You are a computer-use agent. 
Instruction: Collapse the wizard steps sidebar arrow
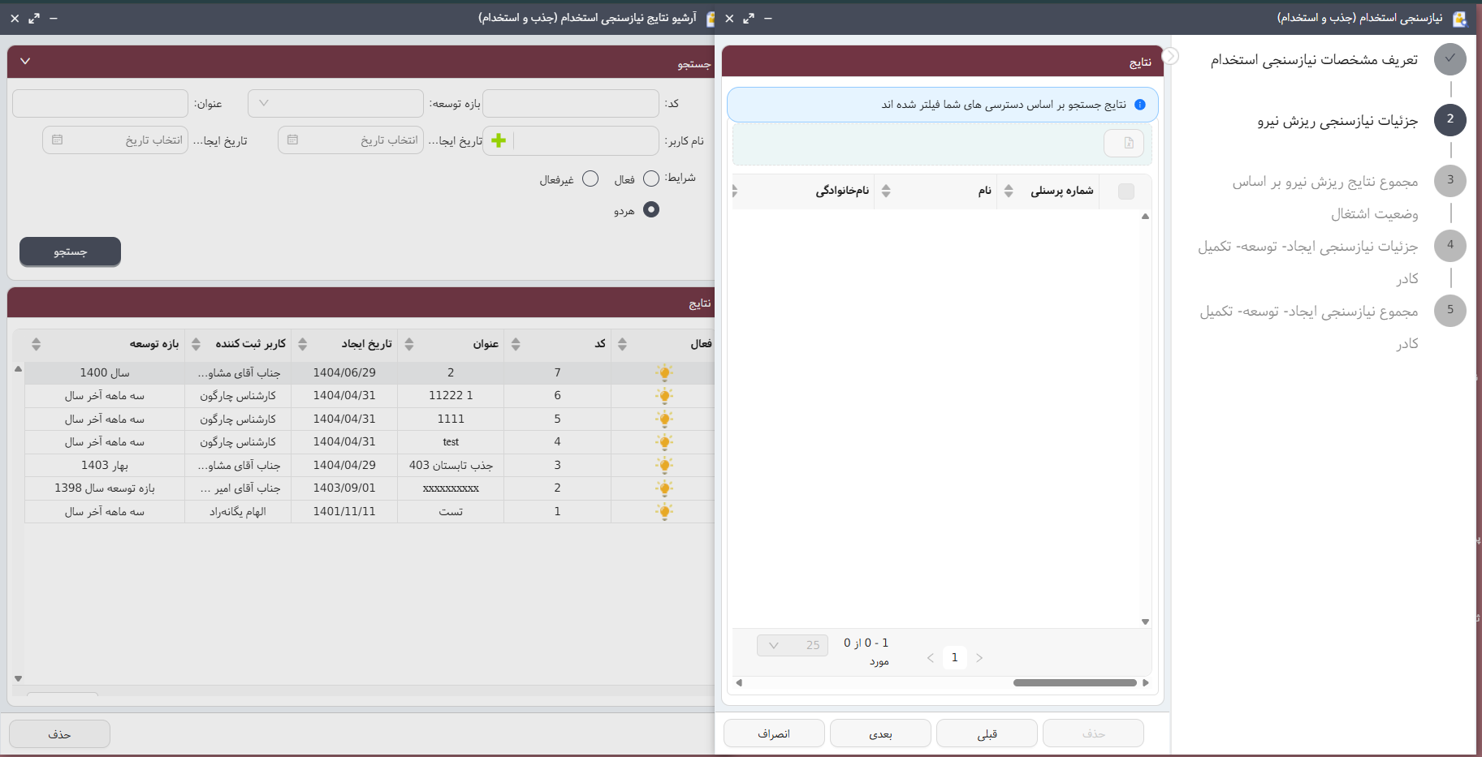point(1170,56)
